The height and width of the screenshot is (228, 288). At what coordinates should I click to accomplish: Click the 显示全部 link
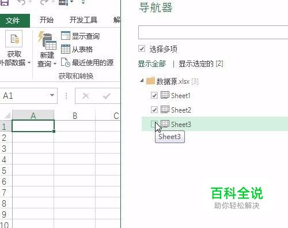[x=152, y=63]
